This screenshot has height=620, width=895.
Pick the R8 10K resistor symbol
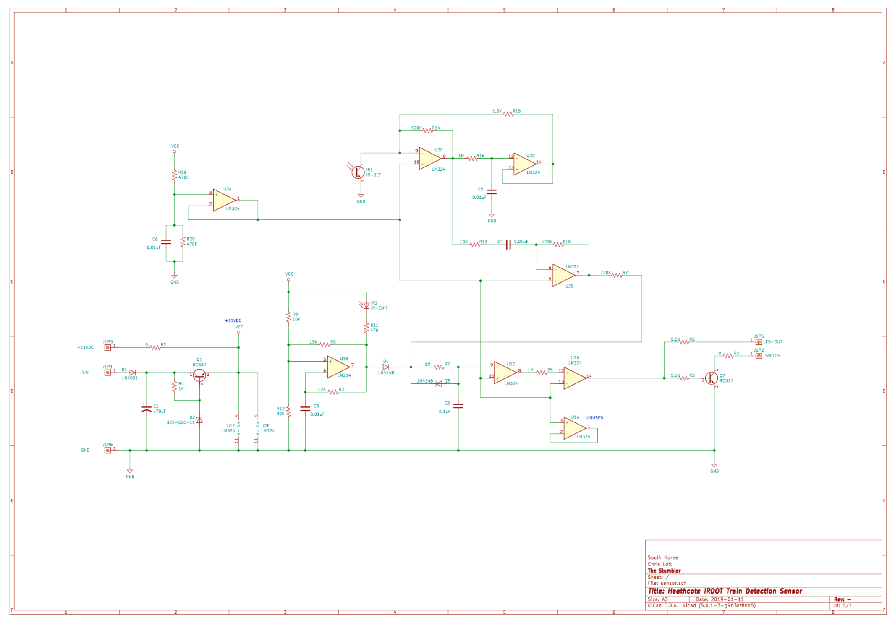(288, 317)
